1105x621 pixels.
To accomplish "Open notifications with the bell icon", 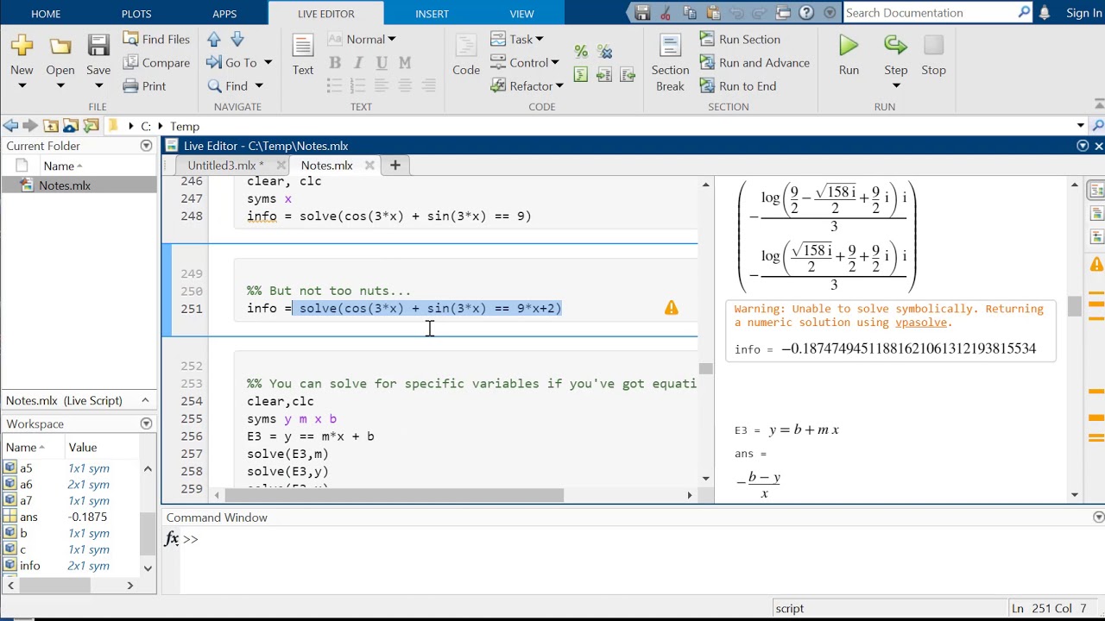I will point(1045,12).
